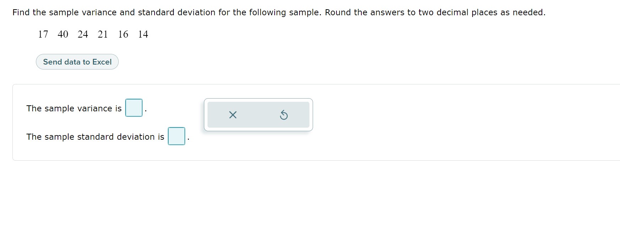
Task: Click the gray answer-tools toolbar panel
Action: pyautogui.click(x=258, y=115)
